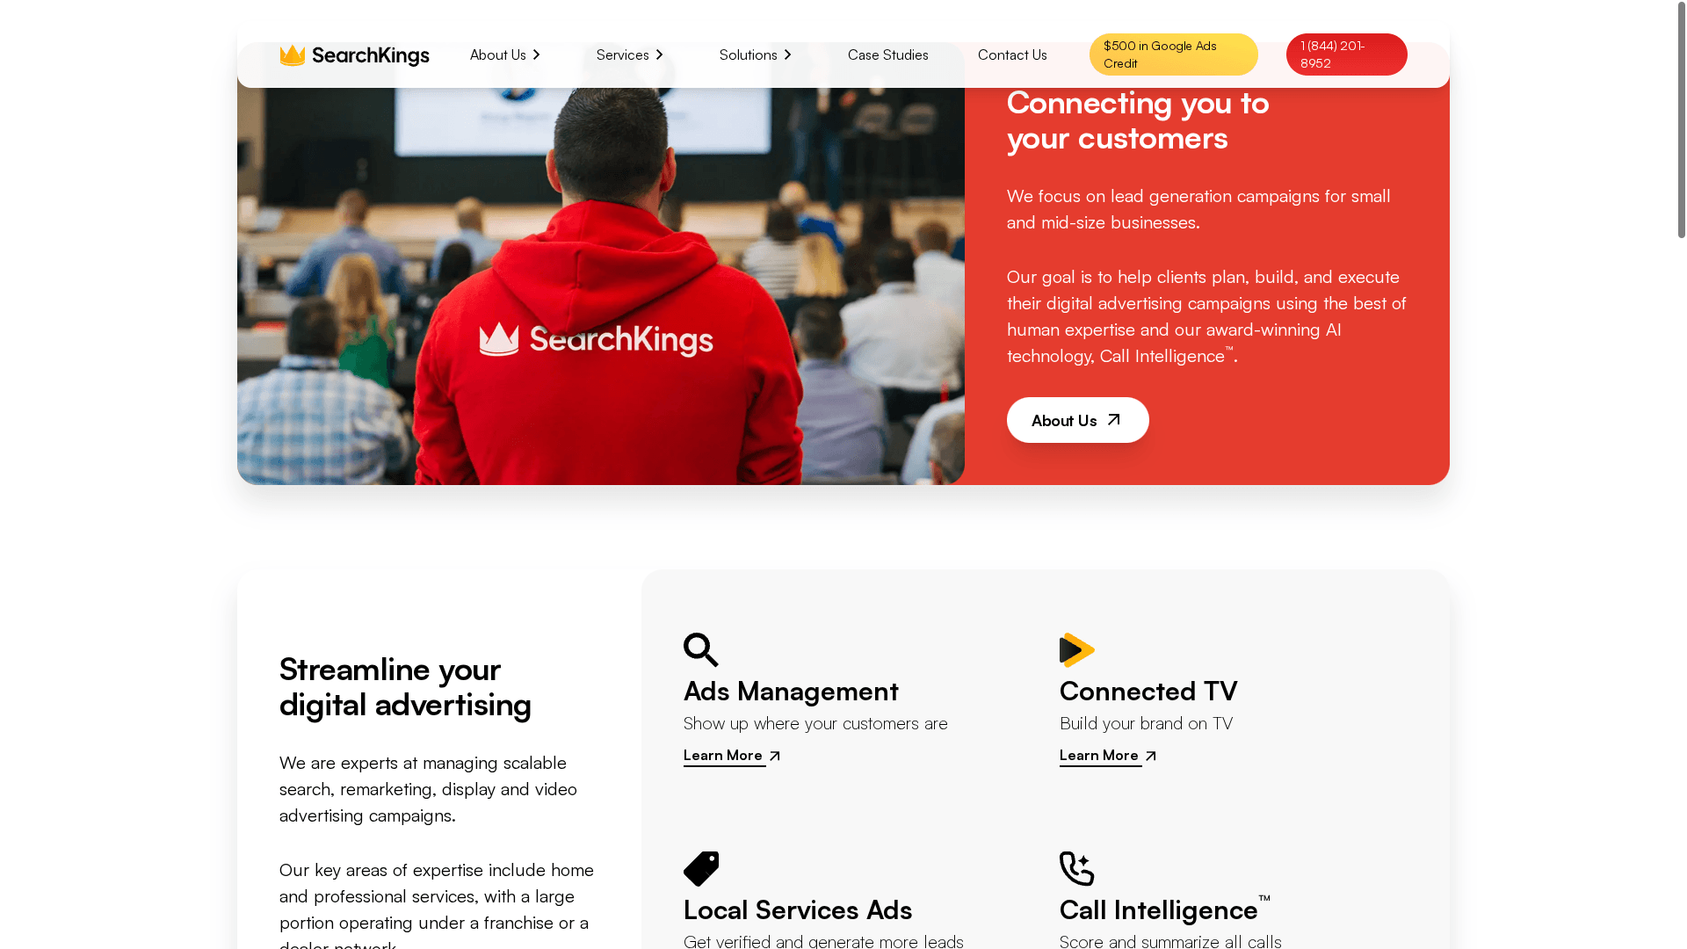The image size is (1687, 949).
Task: Click the Connected TV play icon
Action: coord(1077,650)
